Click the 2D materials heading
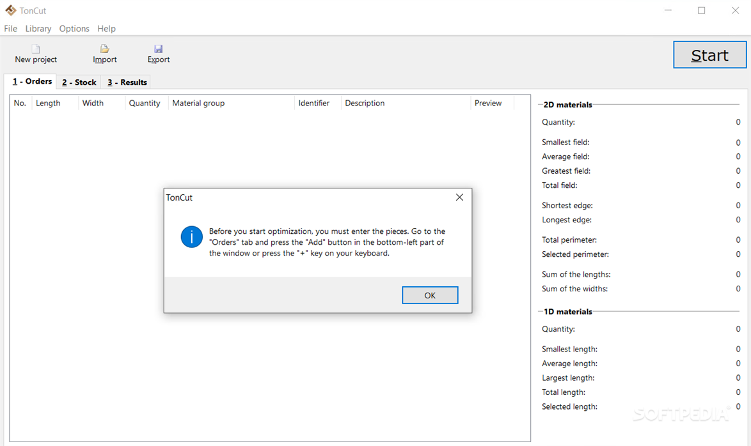751x446 pixels. click(567, 105)
